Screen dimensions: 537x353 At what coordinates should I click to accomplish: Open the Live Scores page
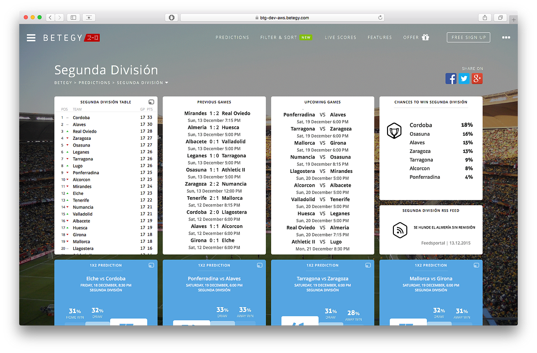tap(341, 38)
